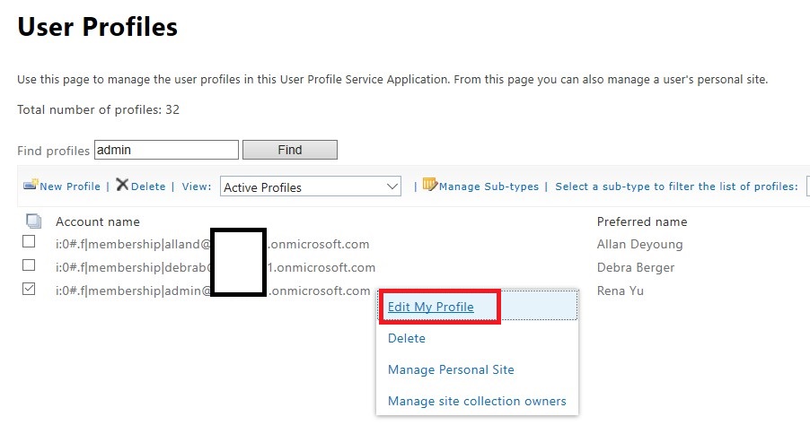Click into the Find profiles text field
The width and height of the screenshot is (810, 425).
tap(166, 150)
